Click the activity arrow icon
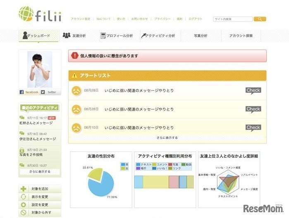Image resolution: width=289 pixels, height=218 pixels. click(143, 36)
